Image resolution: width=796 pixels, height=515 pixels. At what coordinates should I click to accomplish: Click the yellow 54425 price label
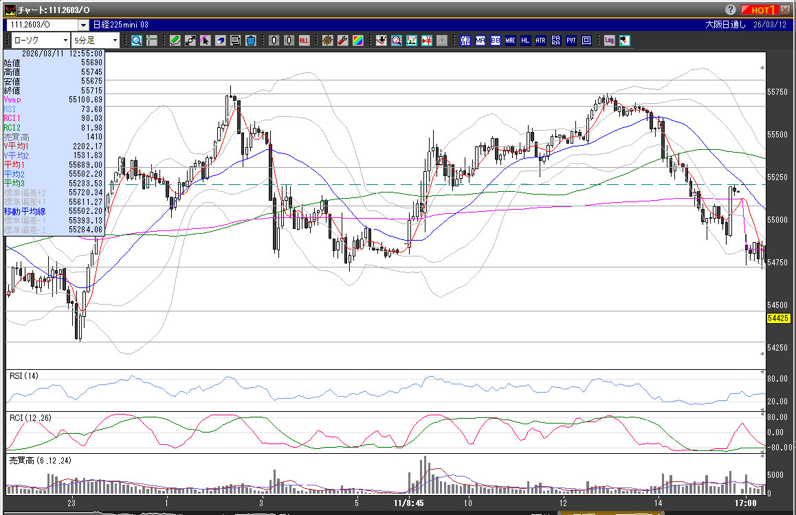tap(777, 318)
